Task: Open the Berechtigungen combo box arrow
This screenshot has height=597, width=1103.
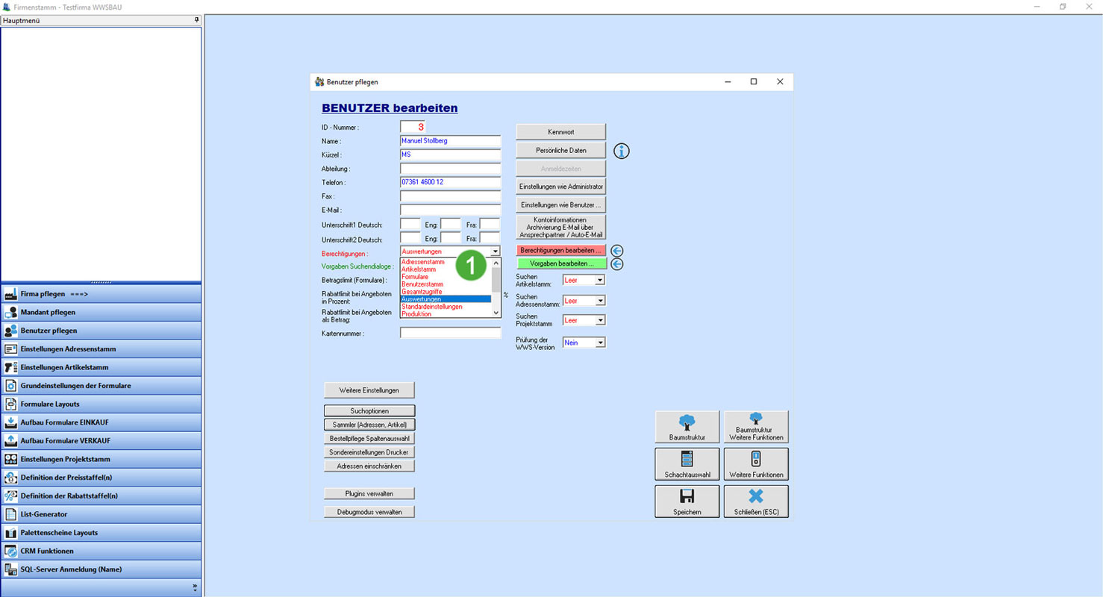Action: (496, 251)
